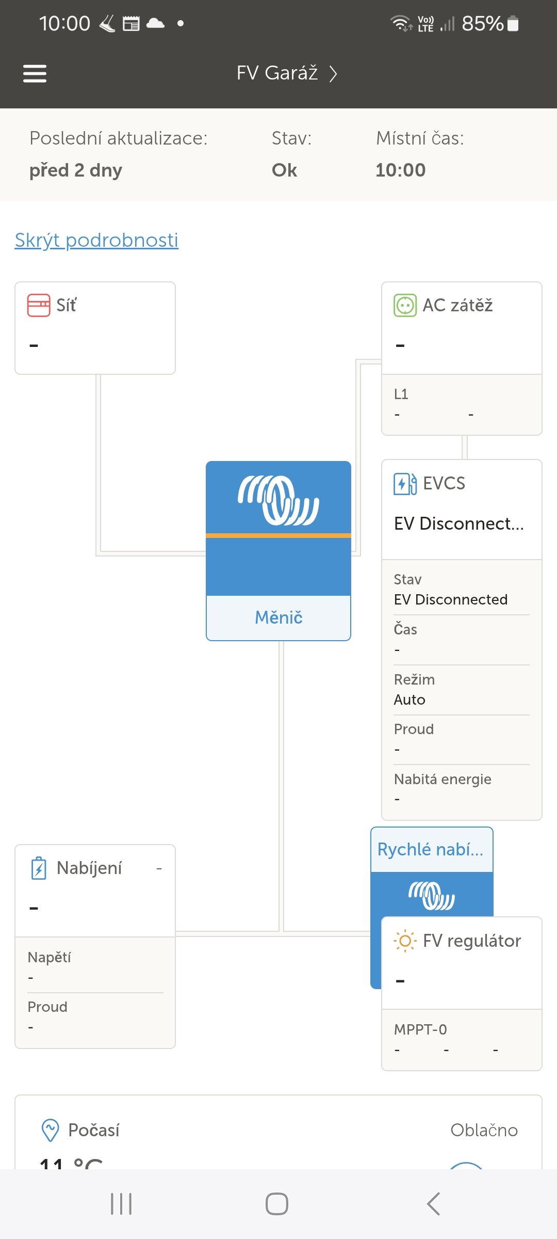Tap the battery charging icon

pos(39,868)
